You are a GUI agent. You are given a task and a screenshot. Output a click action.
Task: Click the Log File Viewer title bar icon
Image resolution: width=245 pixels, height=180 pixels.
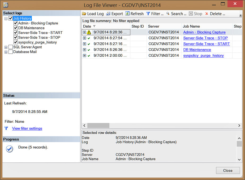[x=6, y=5]
